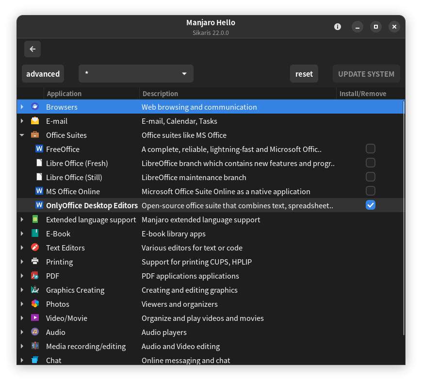Check the Libre Office (Still) install checkbox
This screenshot has height=383, width=422.
click(x=371, y=177)
